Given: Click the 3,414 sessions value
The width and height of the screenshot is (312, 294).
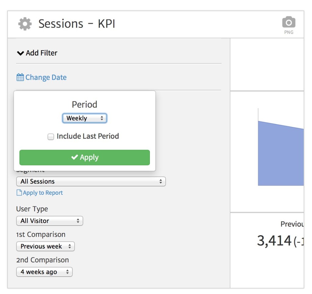Looking at the screenshot, I should click(x=274, y=241).
